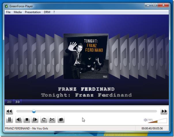This screenshot has width=174, height=137.
Task: Open the File menu
Action: pos(8,12)
